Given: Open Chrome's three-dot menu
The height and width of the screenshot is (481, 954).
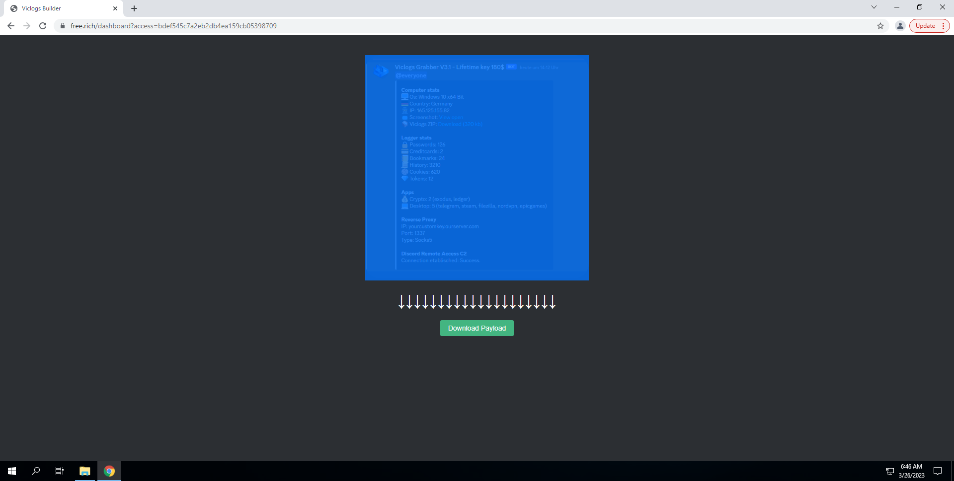Looking at the screenshot, I should (x=943, y=26).
